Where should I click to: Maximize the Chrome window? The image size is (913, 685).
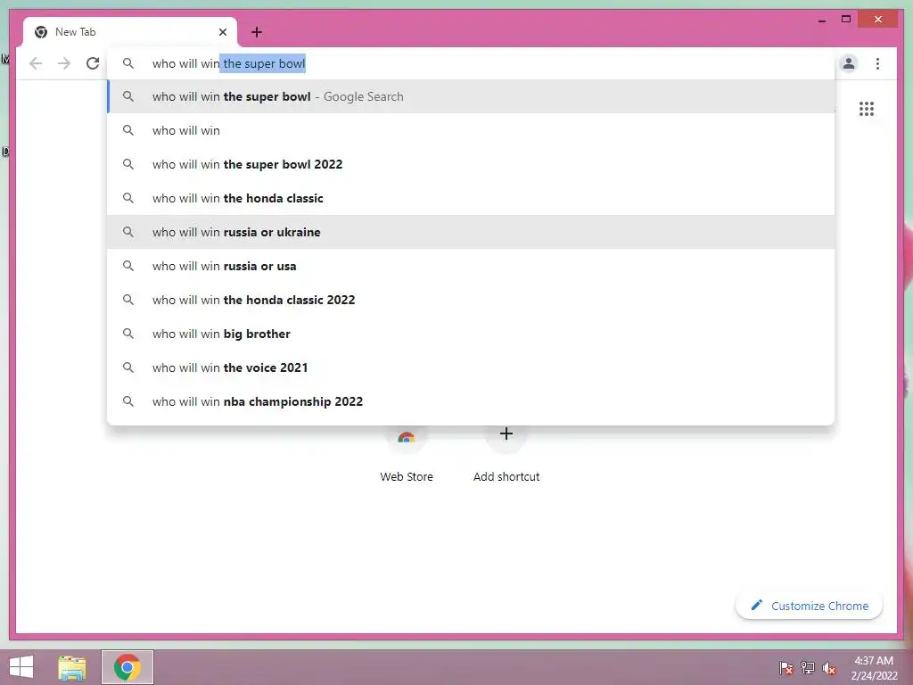pyautogui.click(x=846, y=20)
